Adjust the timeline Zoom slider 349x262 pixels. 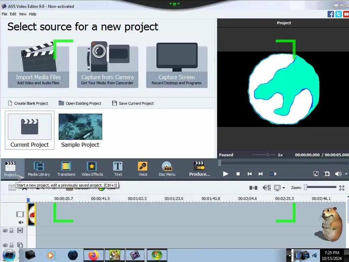[321, 188]
